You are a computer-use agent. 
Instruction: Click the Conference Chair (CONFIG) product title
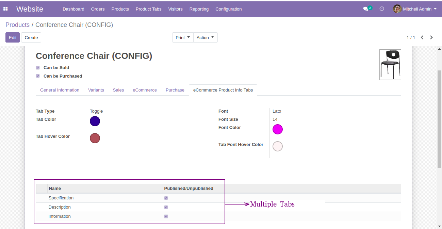tap(94, 56)
